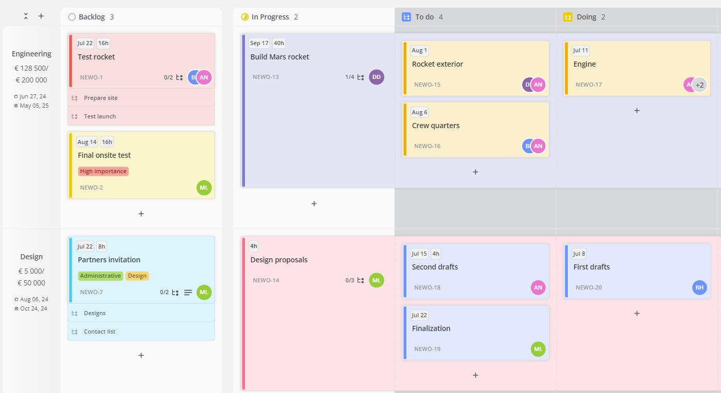Collapse all swimlanes using the double-chevron icon

(26, 16)
